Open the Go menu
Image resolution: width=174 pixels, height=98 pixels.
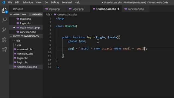(46, 2)
